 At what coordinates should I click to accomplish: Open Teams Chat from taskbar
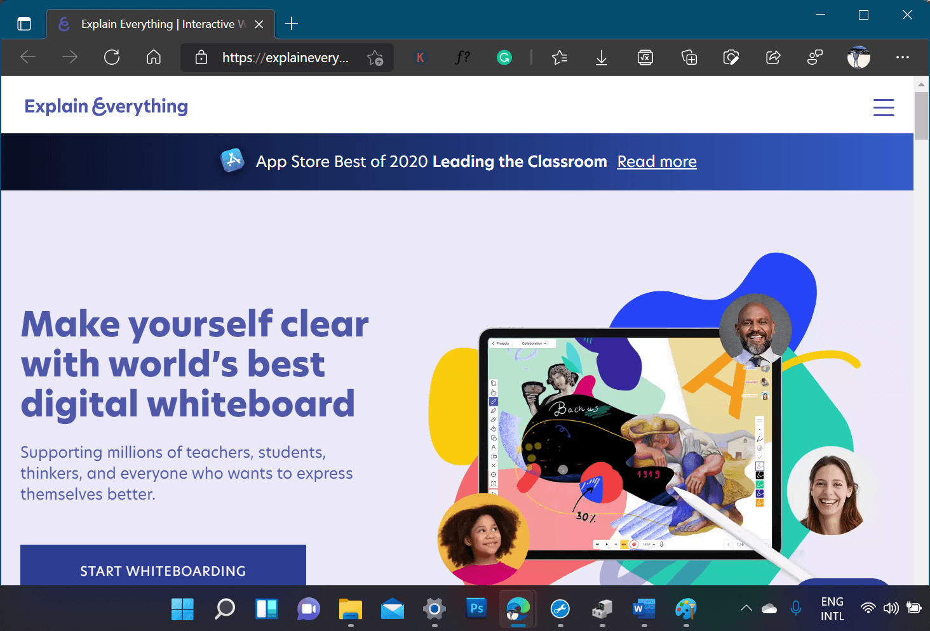click(x=309, y=609)
